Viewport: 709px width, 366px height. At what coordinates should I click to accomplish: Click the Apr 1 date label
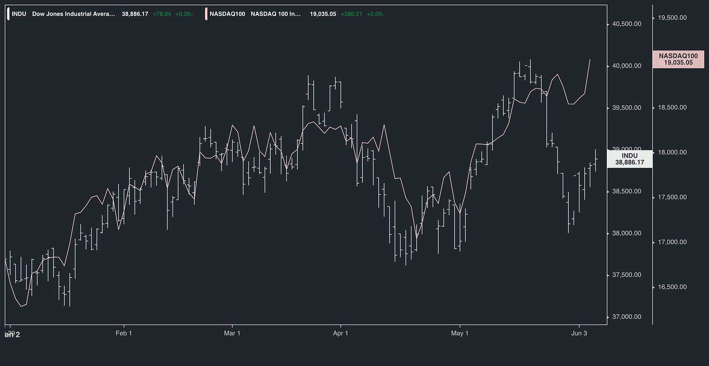click(x=340, y=333)
